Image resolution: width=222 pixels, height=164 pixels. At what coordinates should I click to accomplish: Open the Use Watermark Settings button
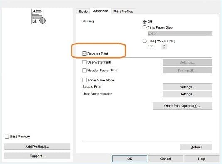point(187,62)
